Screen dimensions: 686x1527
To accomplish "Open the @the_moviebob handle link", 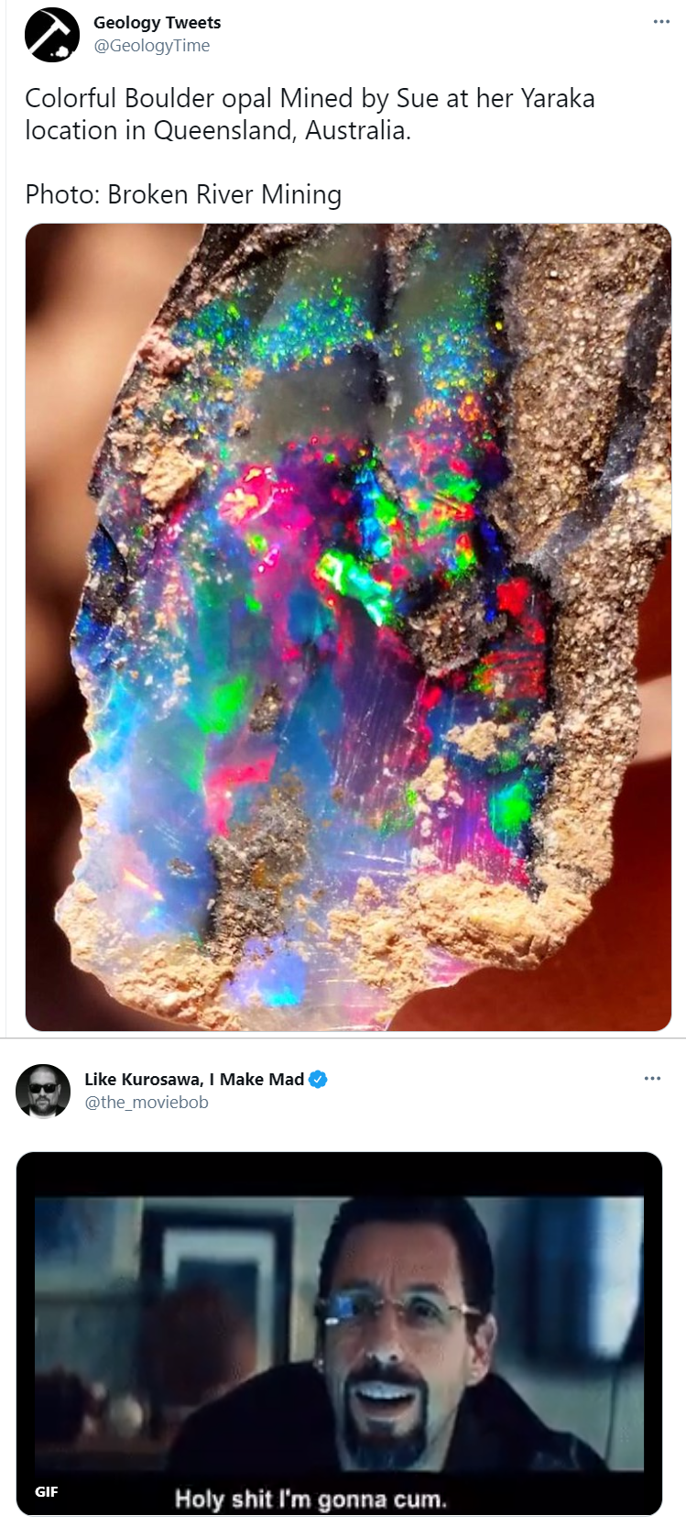I will [x=147, y=1103].
